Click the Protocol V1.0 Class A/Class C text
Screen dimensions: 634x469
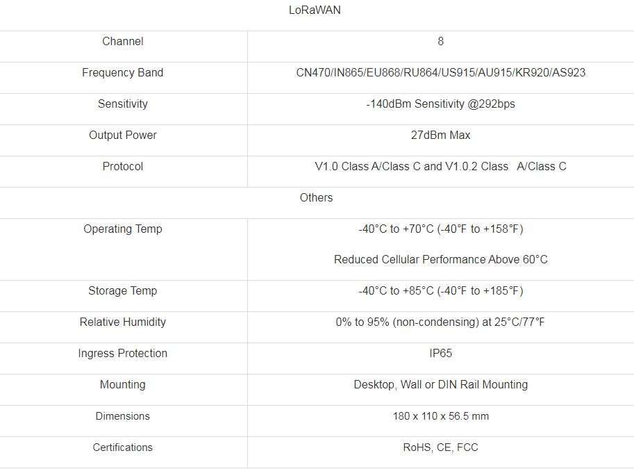click(x=440, y=166)
